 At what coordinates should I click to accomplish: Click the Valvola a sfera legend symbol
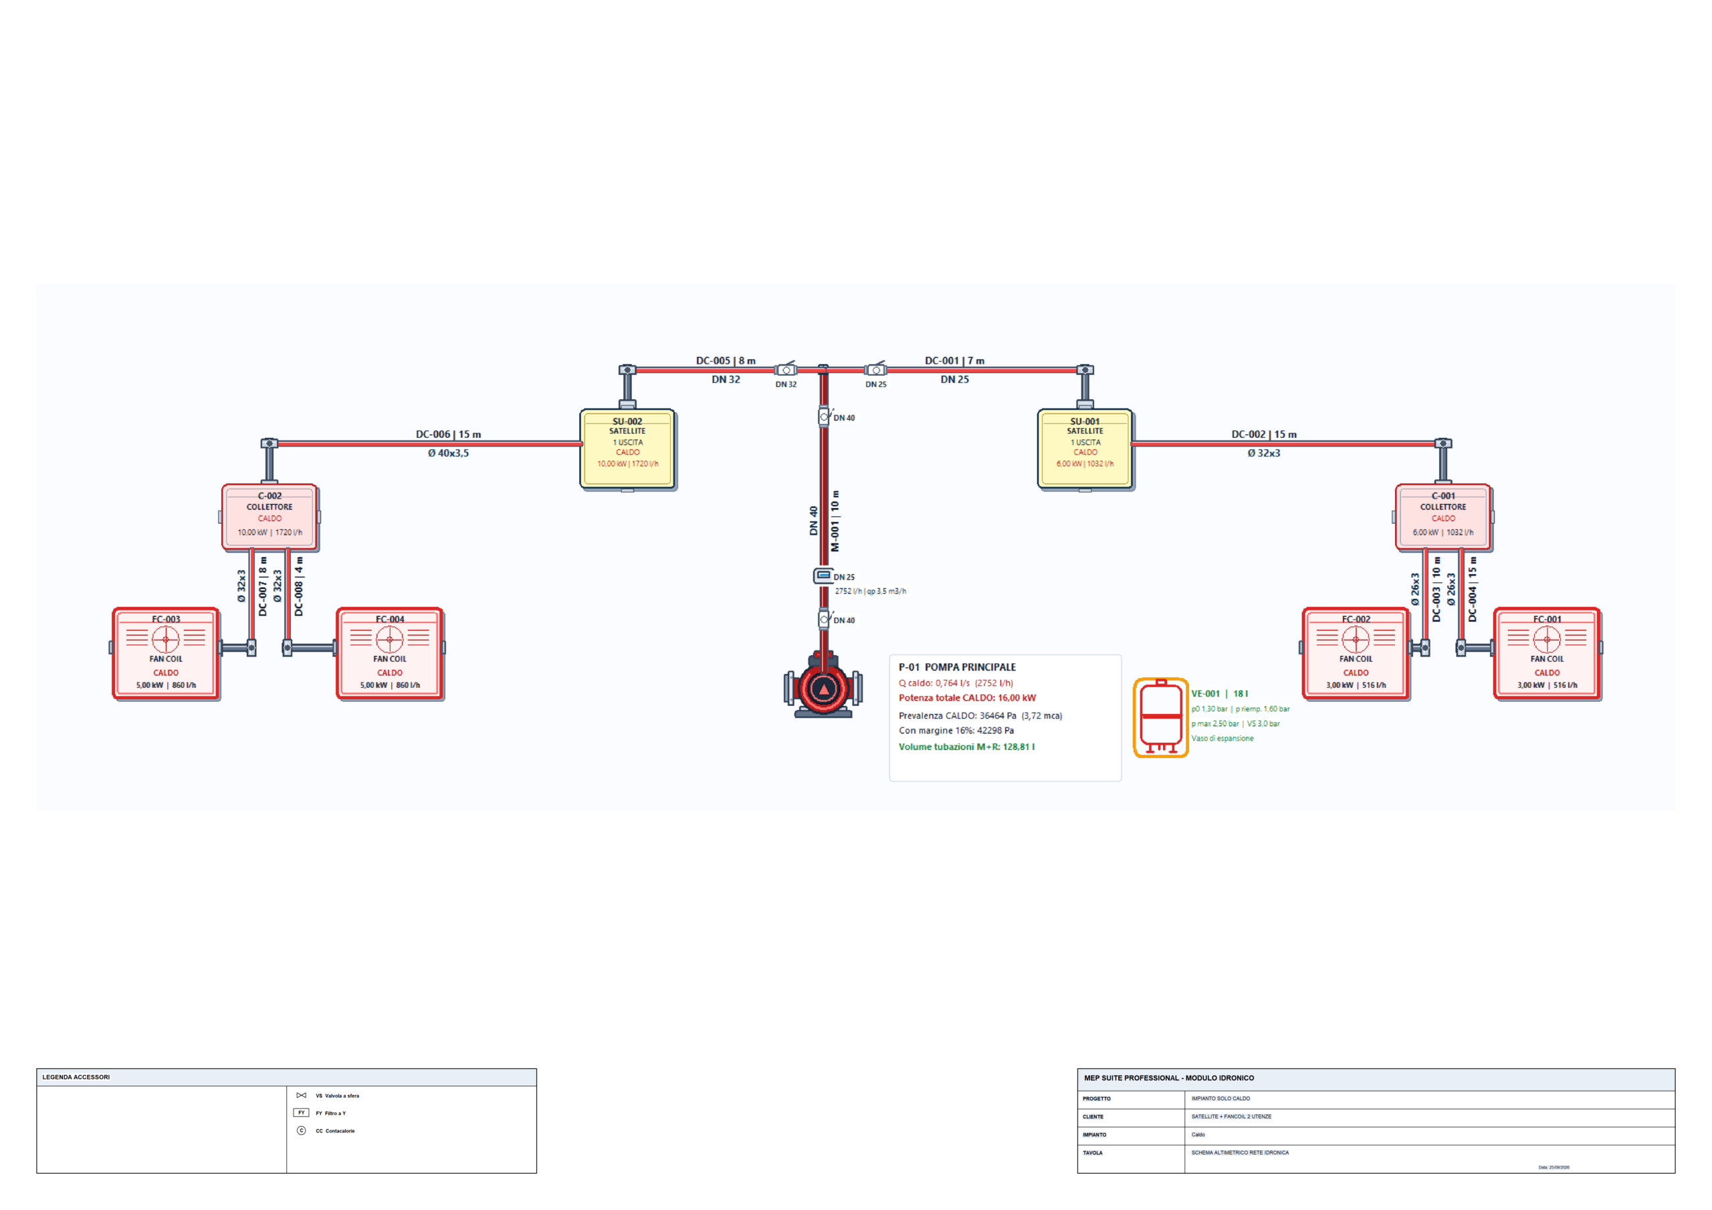[301, 1095]
